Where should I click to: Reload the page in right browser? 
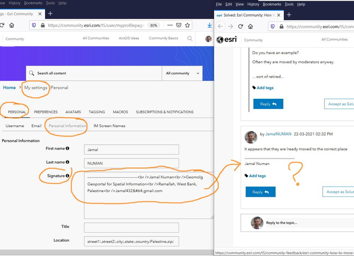pyautogui.click(x=241, y=27)
